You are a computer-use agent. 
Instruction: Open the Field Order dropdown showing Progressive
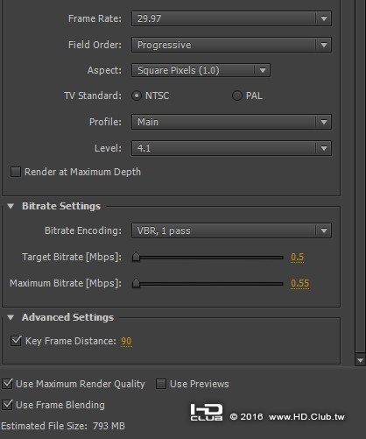pyautogui.click(x=231, y=45)
